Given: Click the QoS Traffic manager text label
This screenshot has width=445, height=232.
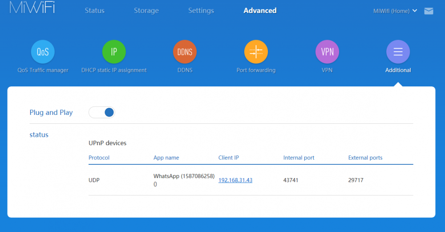Looking at the screenshot, I should click(x=43, y=70).
